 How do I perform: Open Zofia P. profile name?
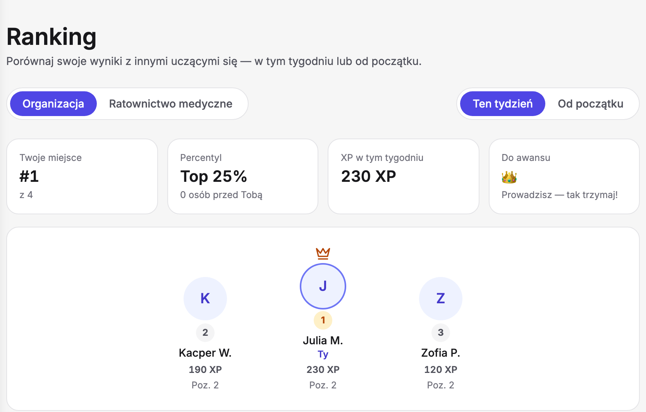(441, 353)
